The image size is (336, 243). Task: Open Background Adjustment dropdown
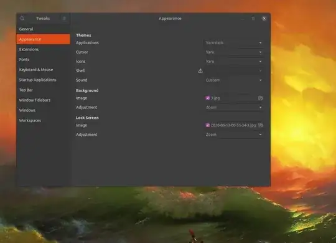pos(233,107)
